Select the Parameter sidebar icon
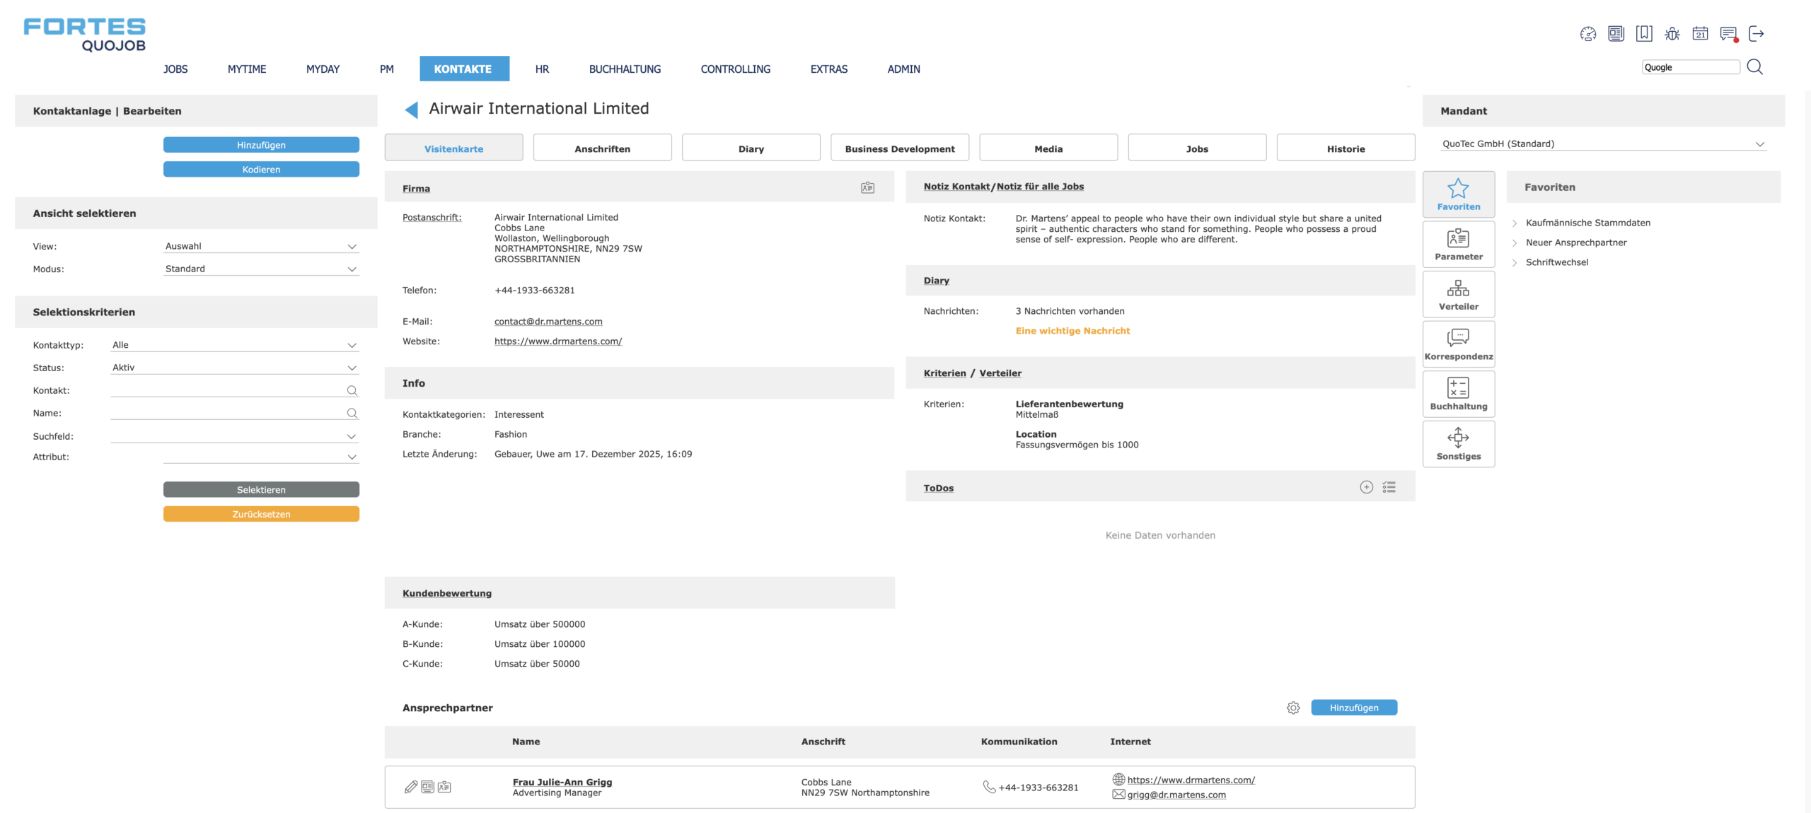The image size is (1811, 813). click(1458, 243)
